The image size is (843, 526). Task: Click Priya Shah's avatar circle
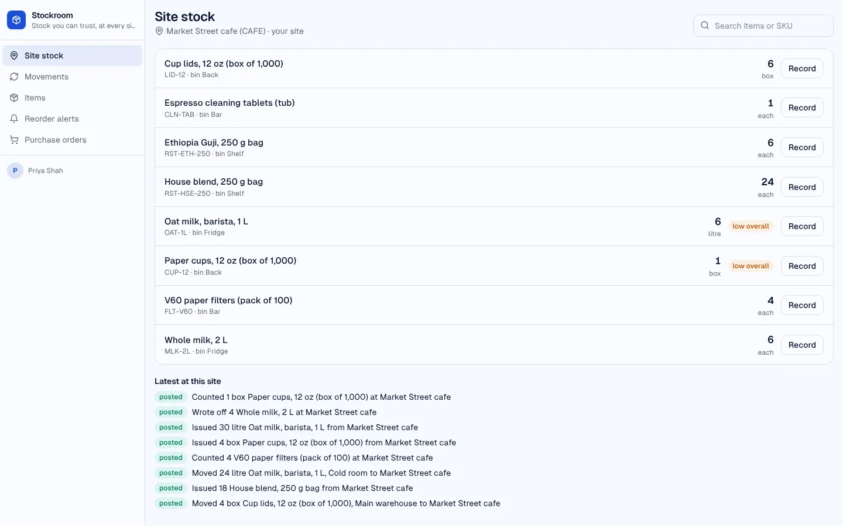(15, 171)
